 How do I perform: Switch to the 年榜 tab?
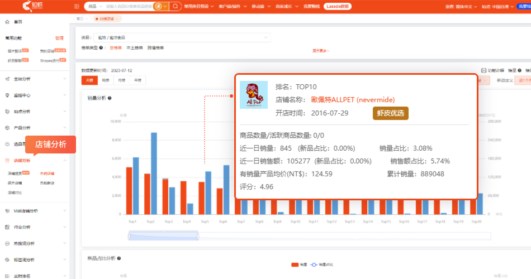(138, 80)
